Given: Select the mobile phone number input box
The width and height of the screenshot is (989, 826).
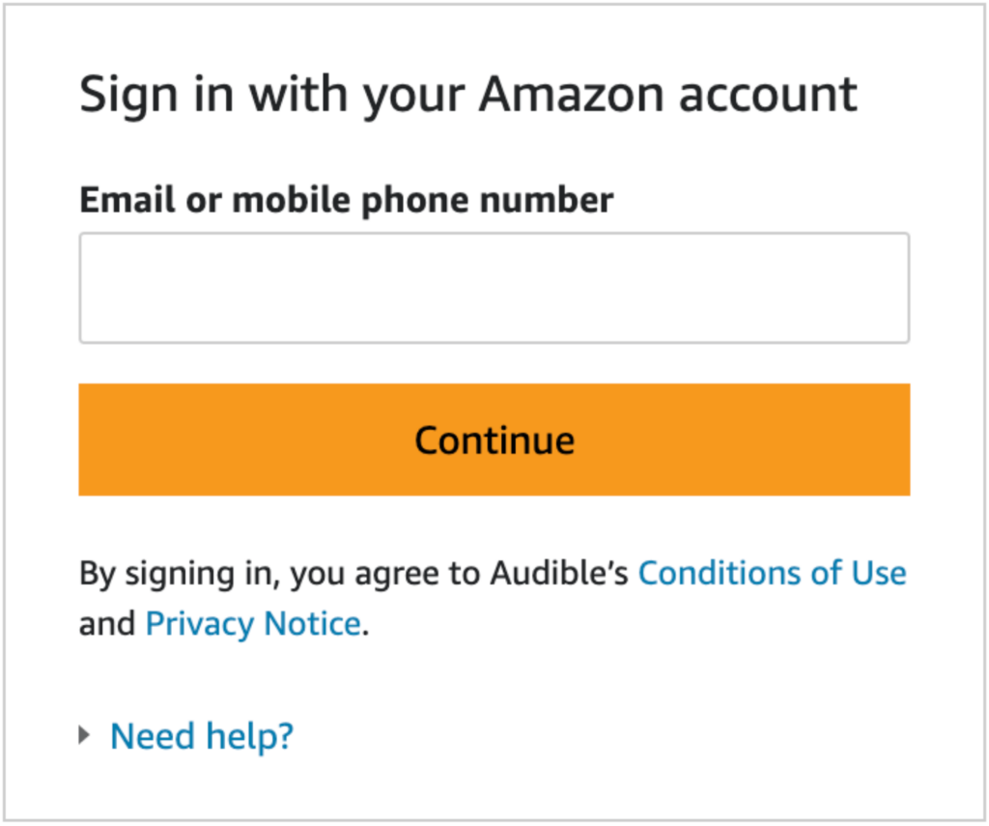Looking at the screenshot, I should 494,288.
